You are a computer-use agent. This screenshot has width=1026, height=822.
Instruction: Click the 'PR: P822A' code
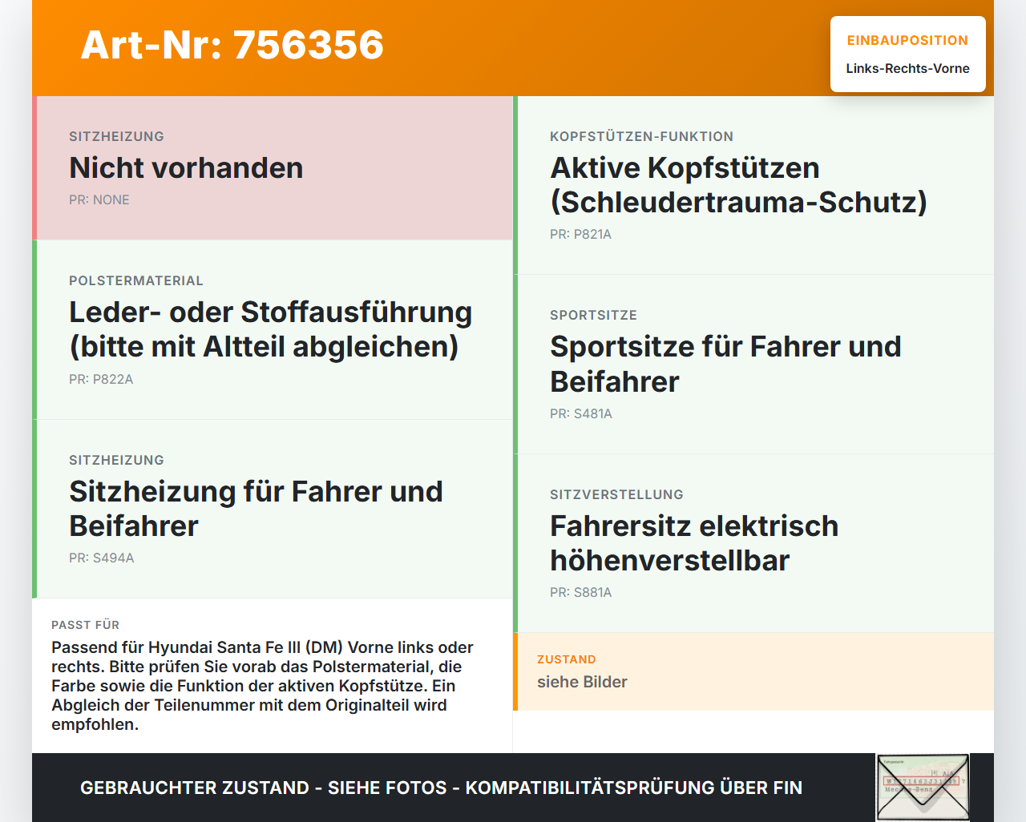pos(101,379)
